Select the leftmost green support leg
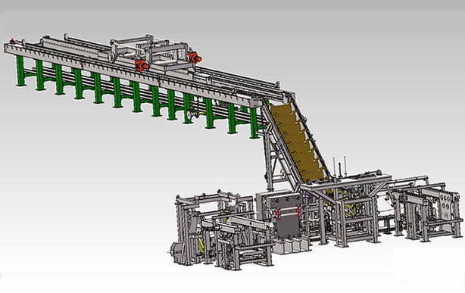Screen dimensions: 465x293 20,71
